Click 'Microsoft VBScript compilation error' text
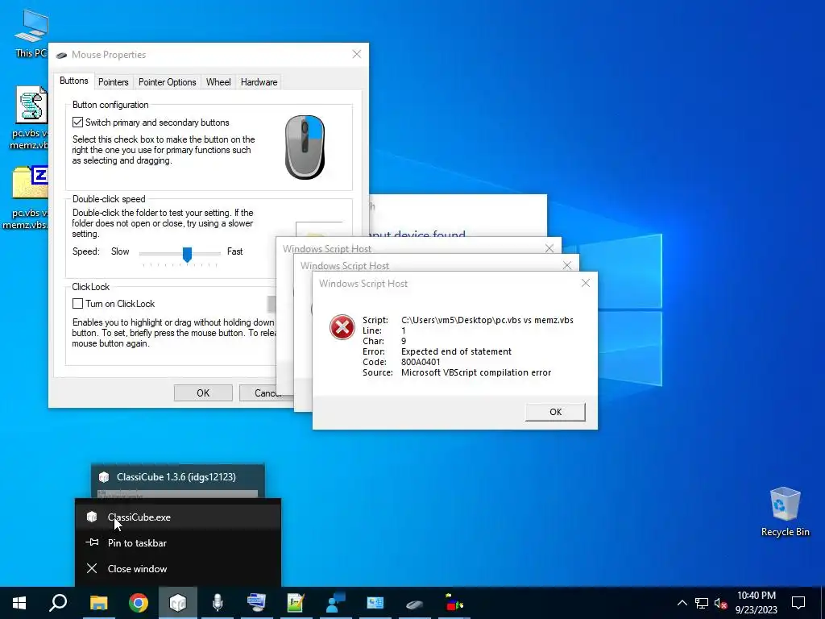The image size is (825, 619). coord(476,372)
